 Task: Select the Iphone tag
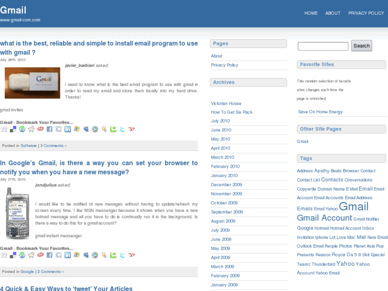pyautogui.click(x=321, y=238)
